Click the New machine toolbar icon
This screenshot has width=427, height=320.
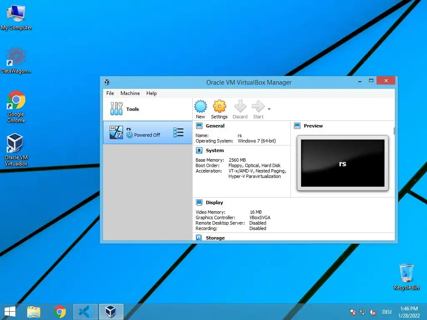201,106
